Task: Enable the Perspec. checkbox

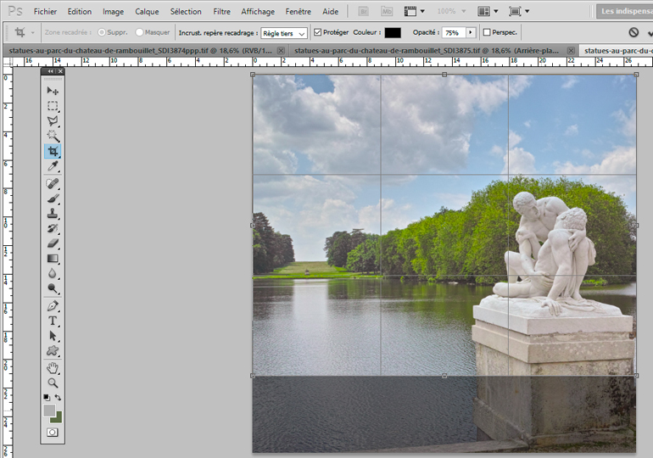Action: pyautogui.click(x=487, y=32)
